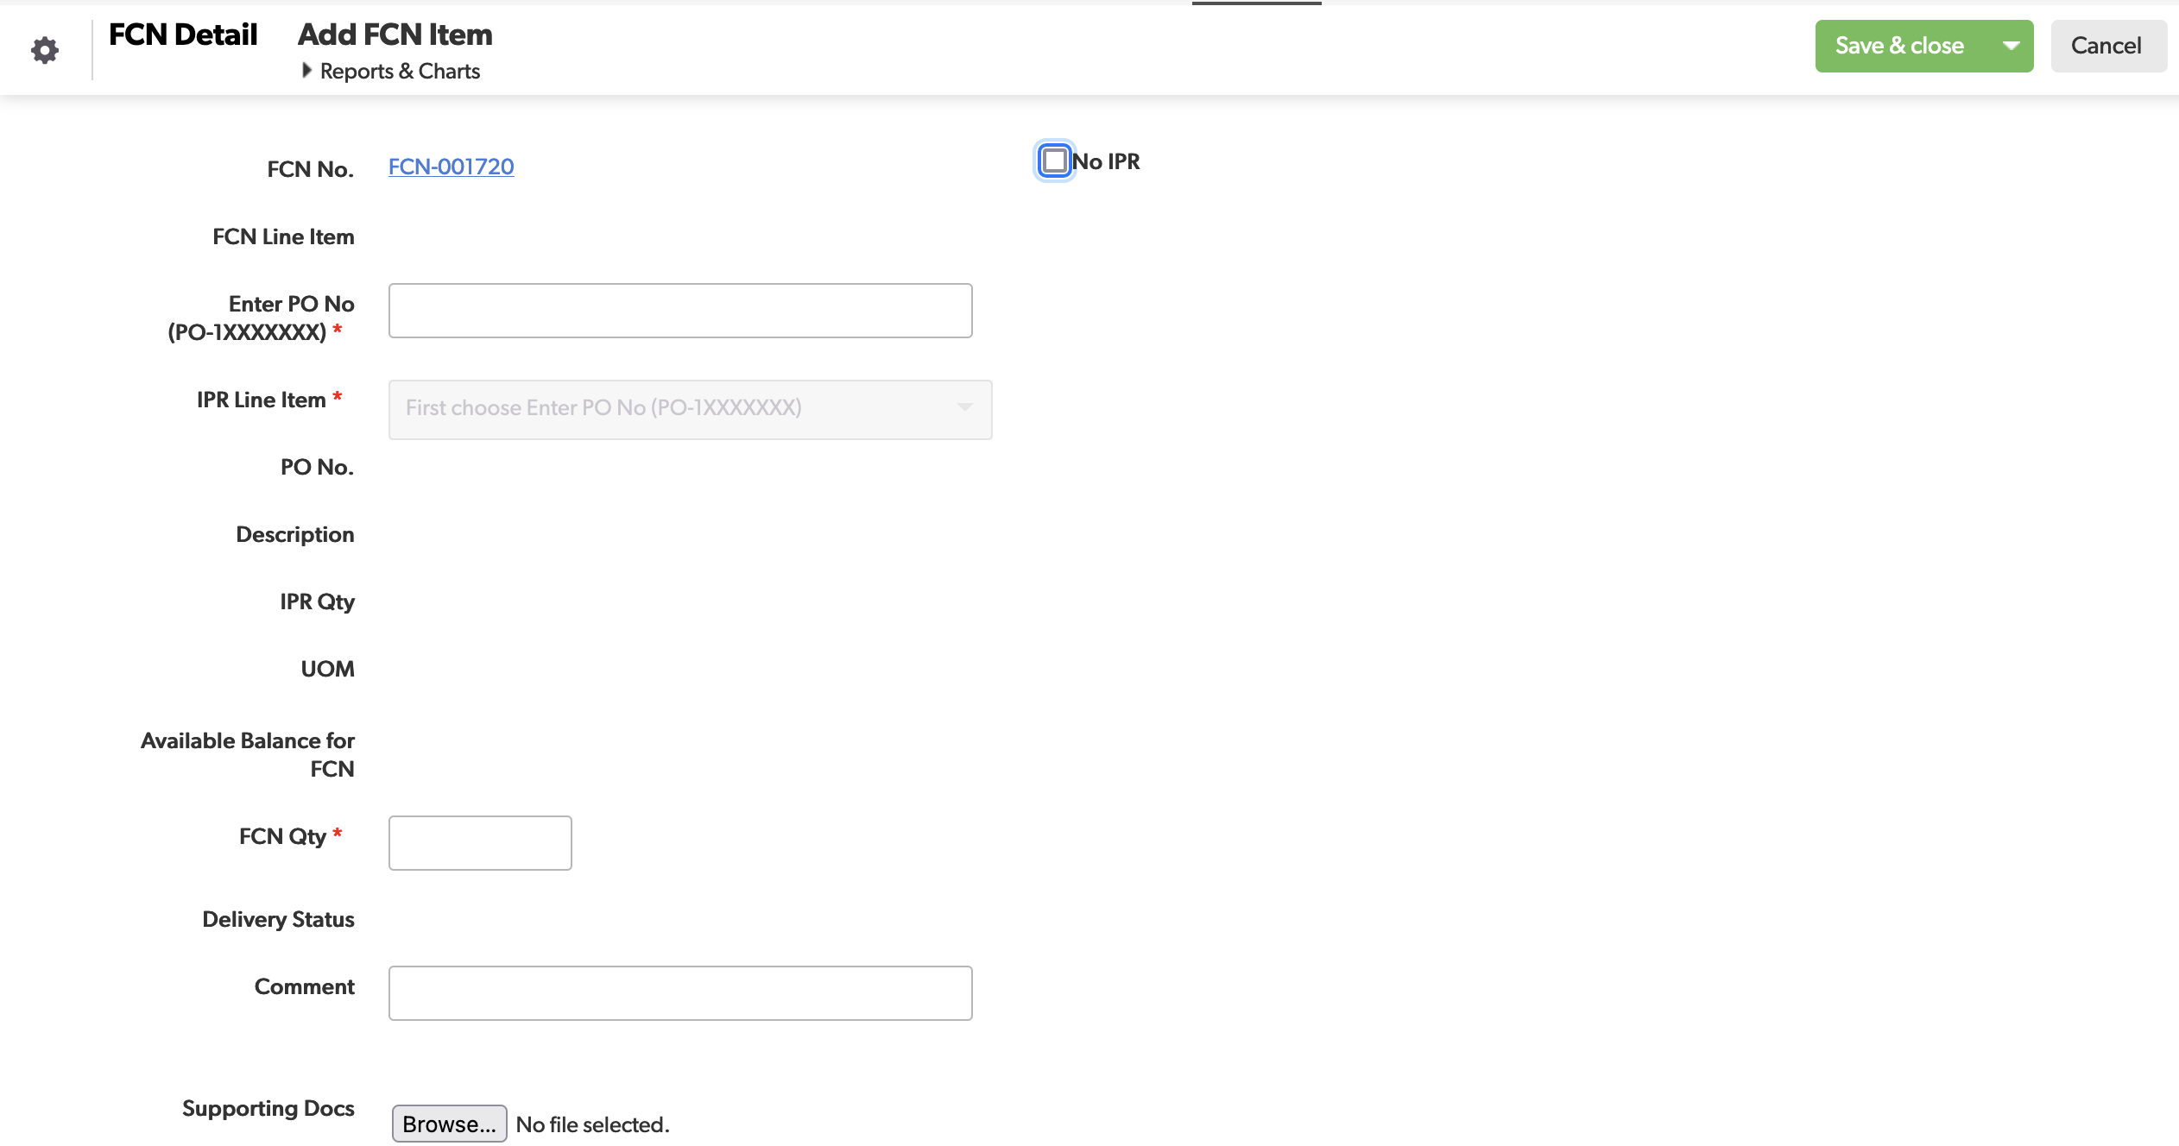Click the IPR Line Item field label
This screenshot has height=1146, width=2179.
pyautogui.click(x=261, y=400)
